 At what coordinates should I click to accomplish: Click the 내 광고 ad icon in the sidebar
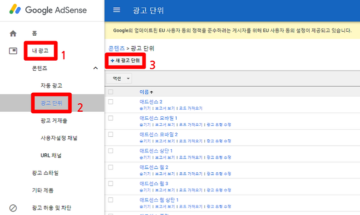pos(13,51)
